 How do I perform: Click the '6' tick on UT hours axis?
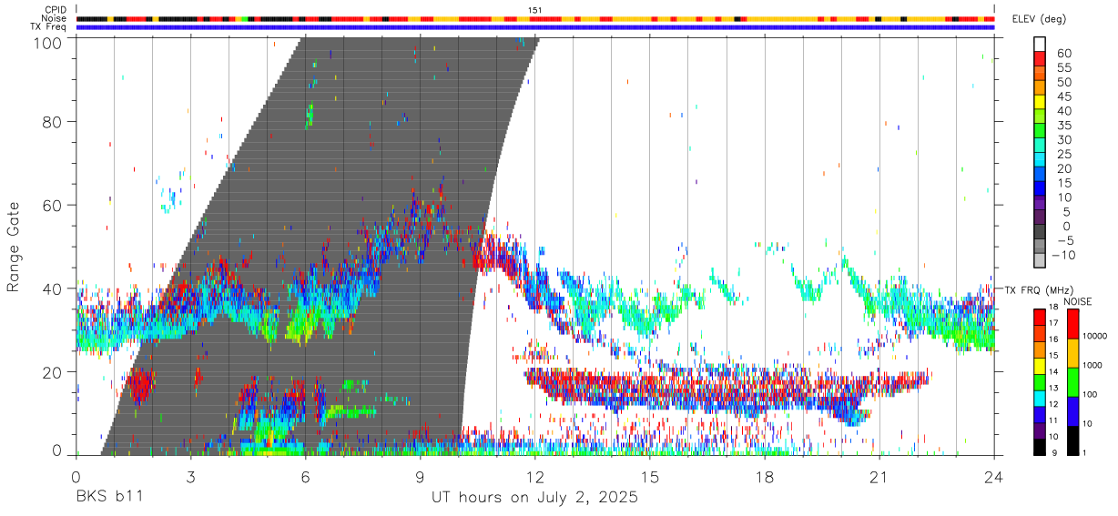pyautogui.click(x=306, y=476)
